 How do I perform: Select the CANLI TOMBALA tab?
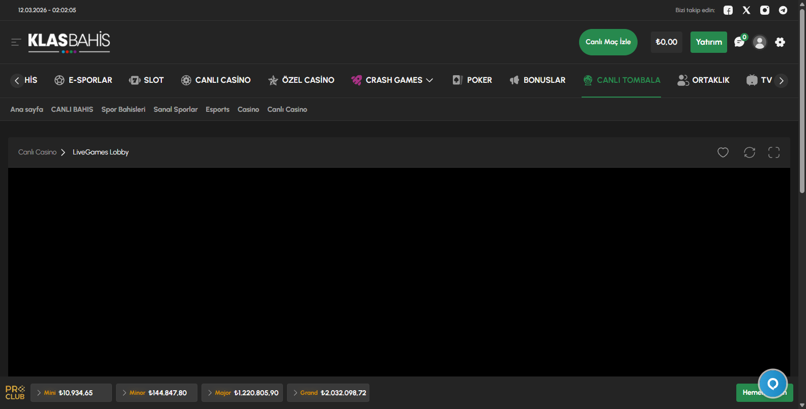(x=621, y=80)
